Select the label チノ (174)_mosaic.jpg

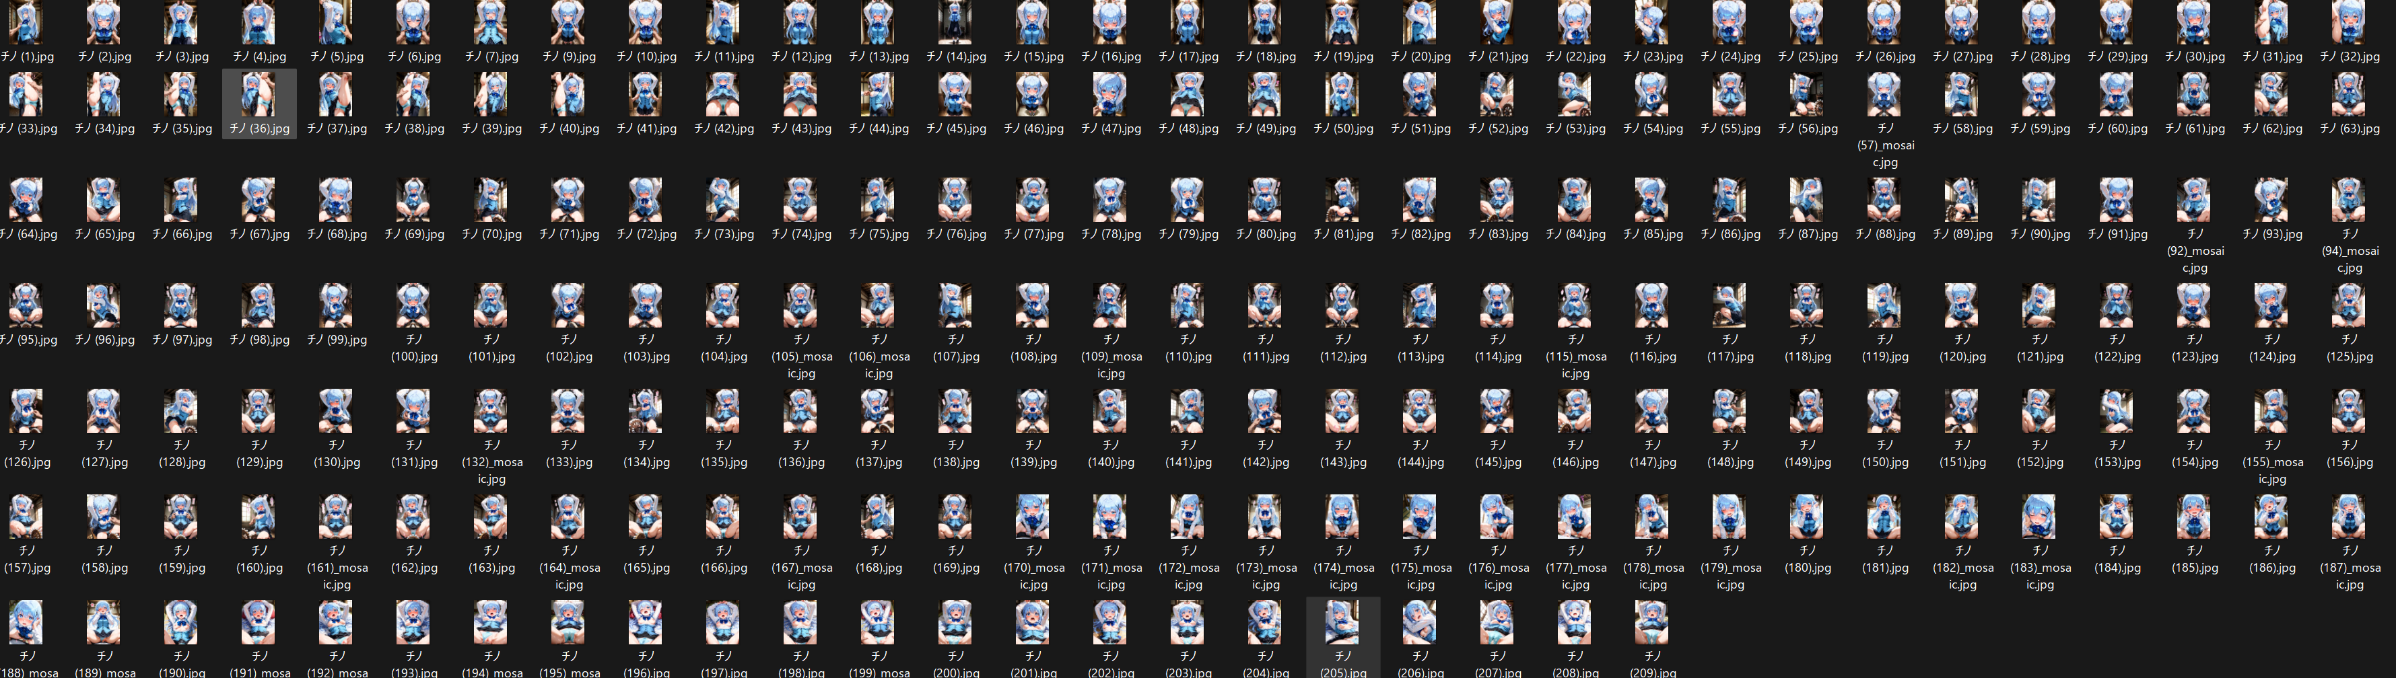tap(1343, 568)
